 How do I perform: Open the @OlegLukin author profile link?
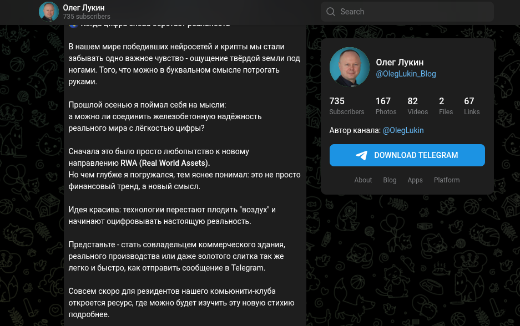[x=403, y=130]
